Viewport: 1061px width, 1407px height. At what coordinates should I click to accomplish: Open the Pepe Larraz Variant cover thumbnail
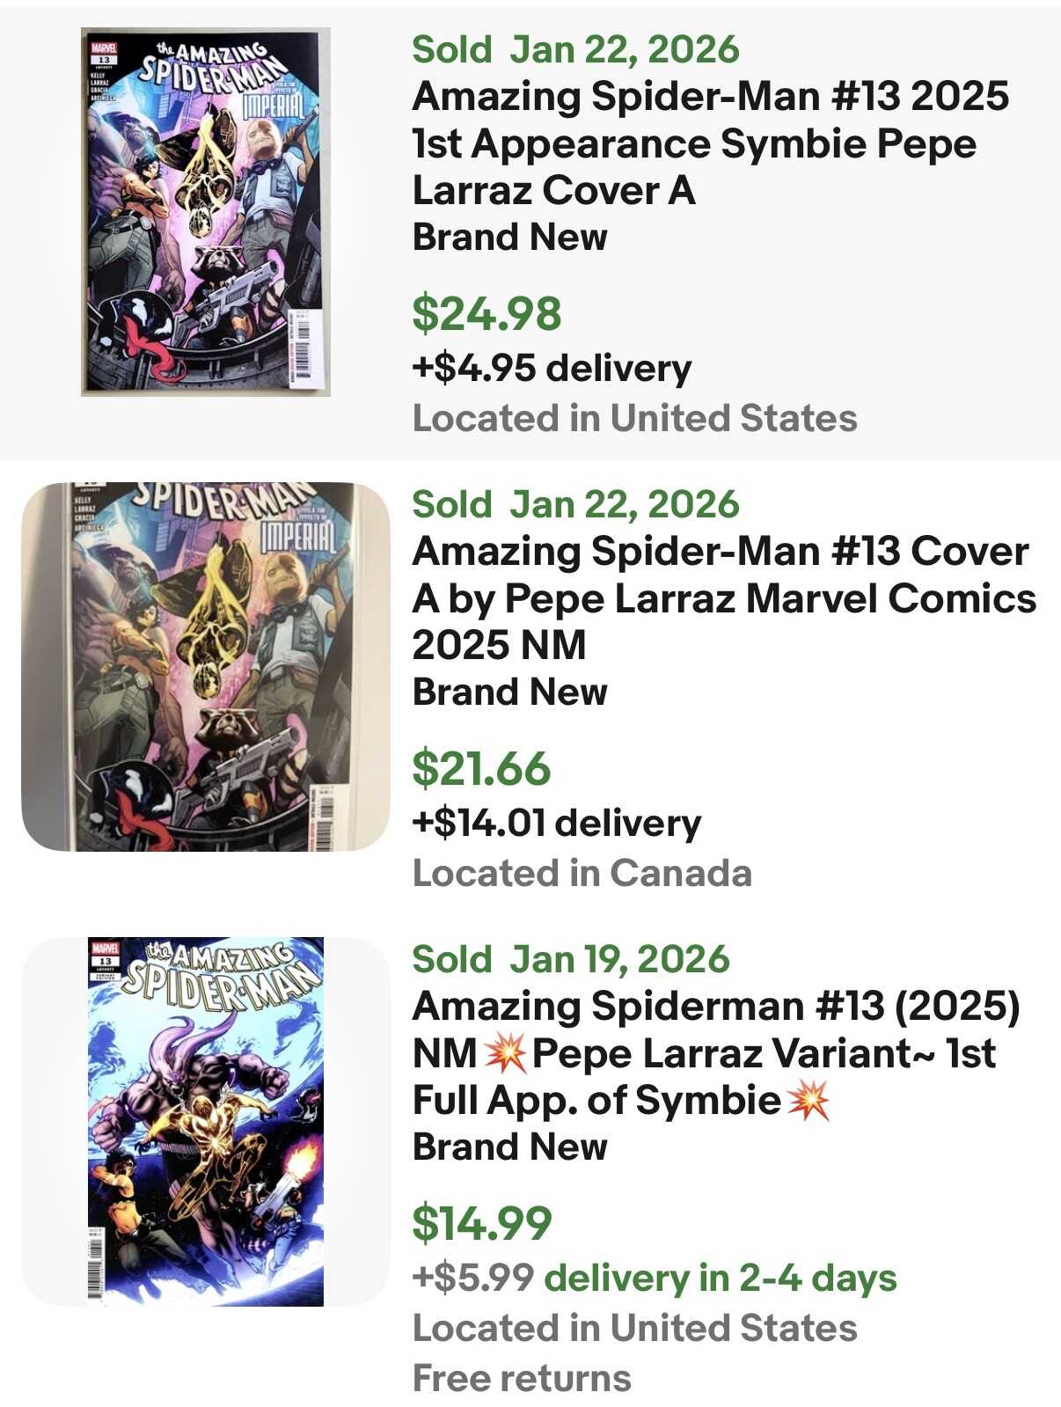pyautogui.click(x=206, y=1121)
